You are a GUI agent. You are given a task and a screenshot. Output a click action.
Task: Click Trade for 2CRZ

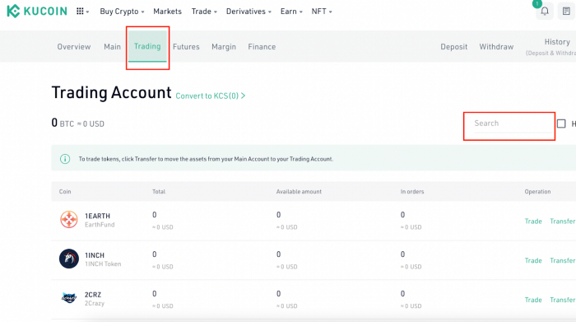[x=533, y=300]
